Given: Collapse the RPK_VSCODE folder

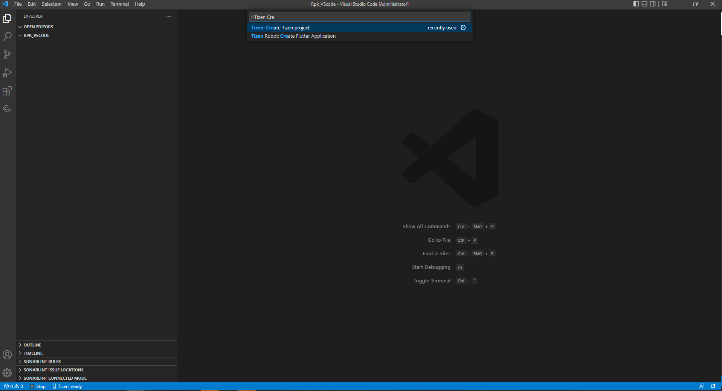Looking at the screenshot, I should tap(20, 35).
